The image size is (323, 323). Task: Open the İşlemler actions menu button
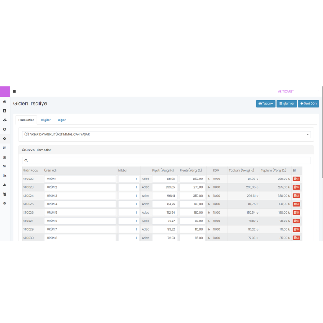click(x=287, y=104)
